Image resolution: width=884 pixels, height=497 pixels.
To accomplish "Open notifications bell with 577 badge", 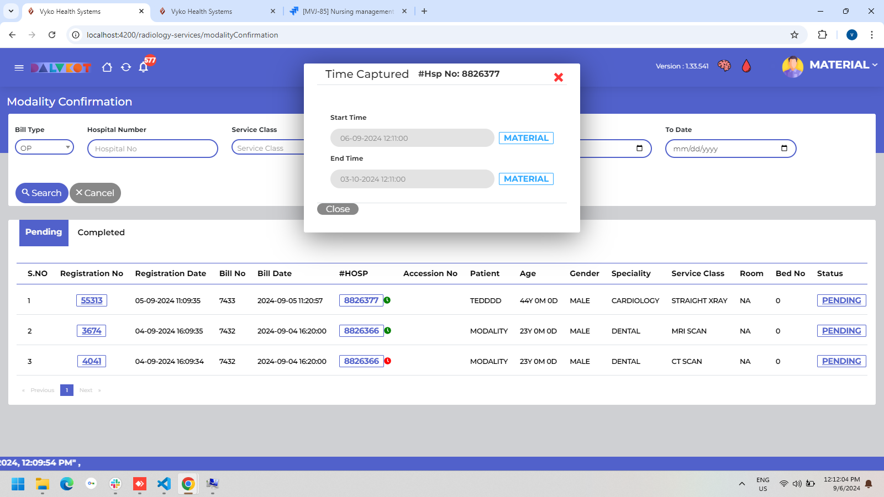I will [144, 67].
